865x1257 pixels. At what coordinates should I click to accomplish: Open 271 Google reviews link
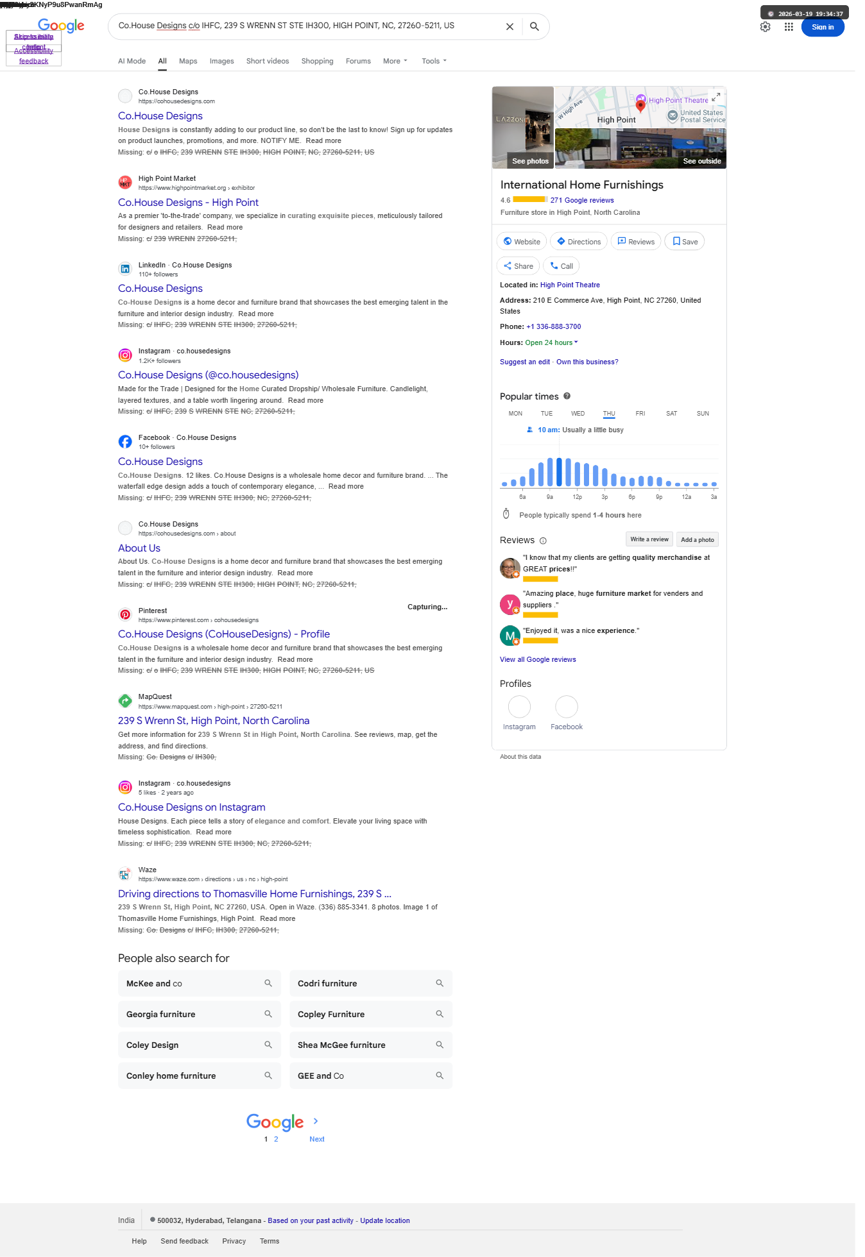coord(582,200)
